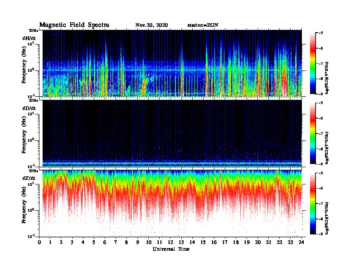The height and width of the screenshot is (278, 359).
Task: Click the "Universal Time" axis title
Action: click(171, 249)
